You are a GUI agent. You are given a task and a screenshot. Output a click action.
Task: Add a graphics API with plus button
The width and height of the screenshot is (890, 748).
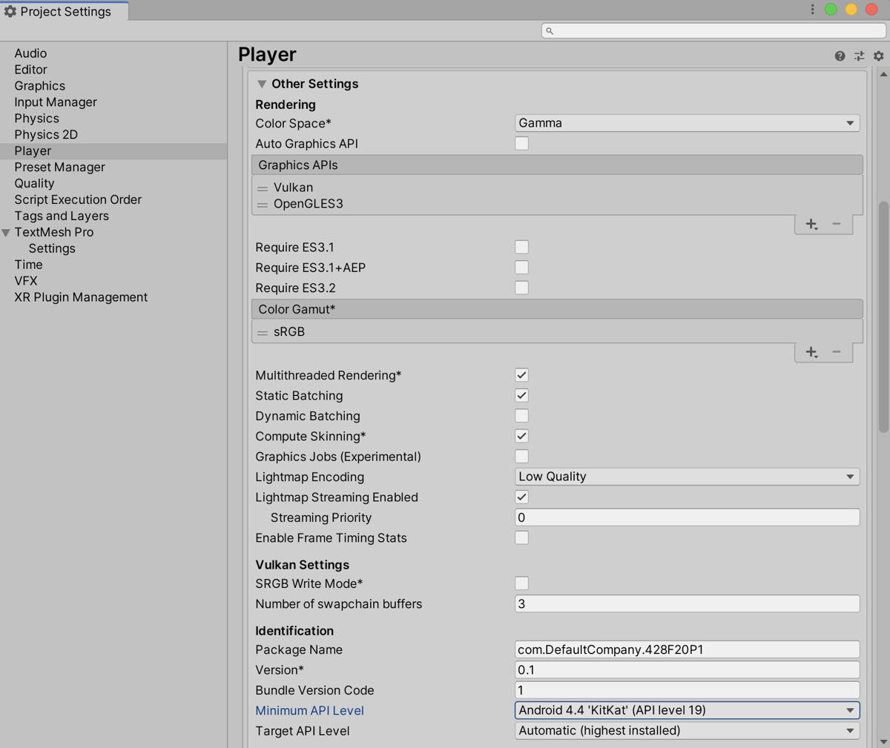pos(811,224)
